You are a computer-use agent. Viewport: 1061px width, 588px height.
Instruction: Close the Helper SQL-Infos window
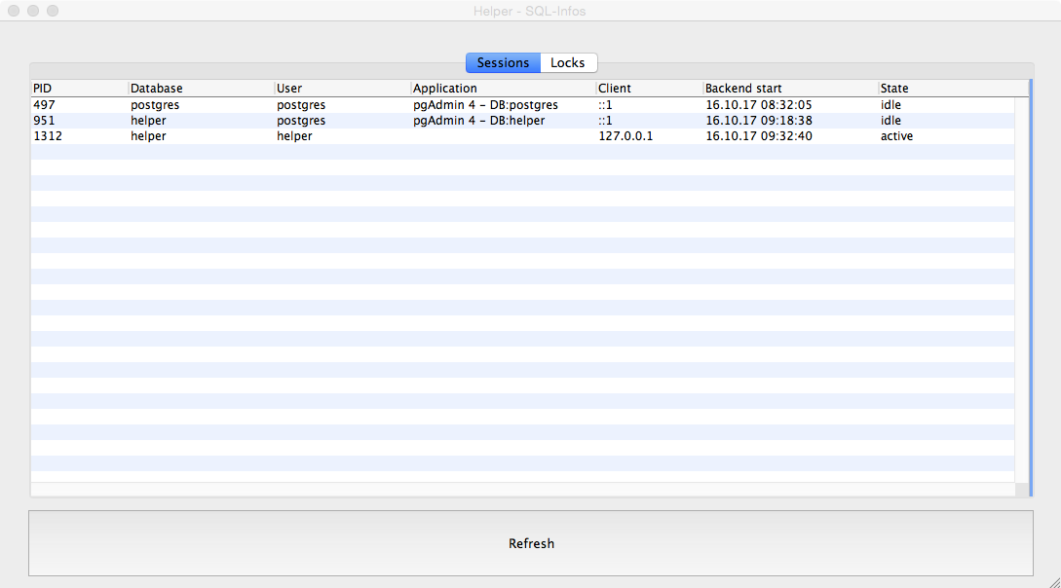(x=14, y=11)
